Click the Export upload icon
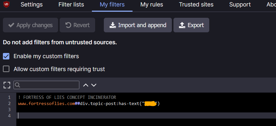276x126 pixels. pos(182,25)
